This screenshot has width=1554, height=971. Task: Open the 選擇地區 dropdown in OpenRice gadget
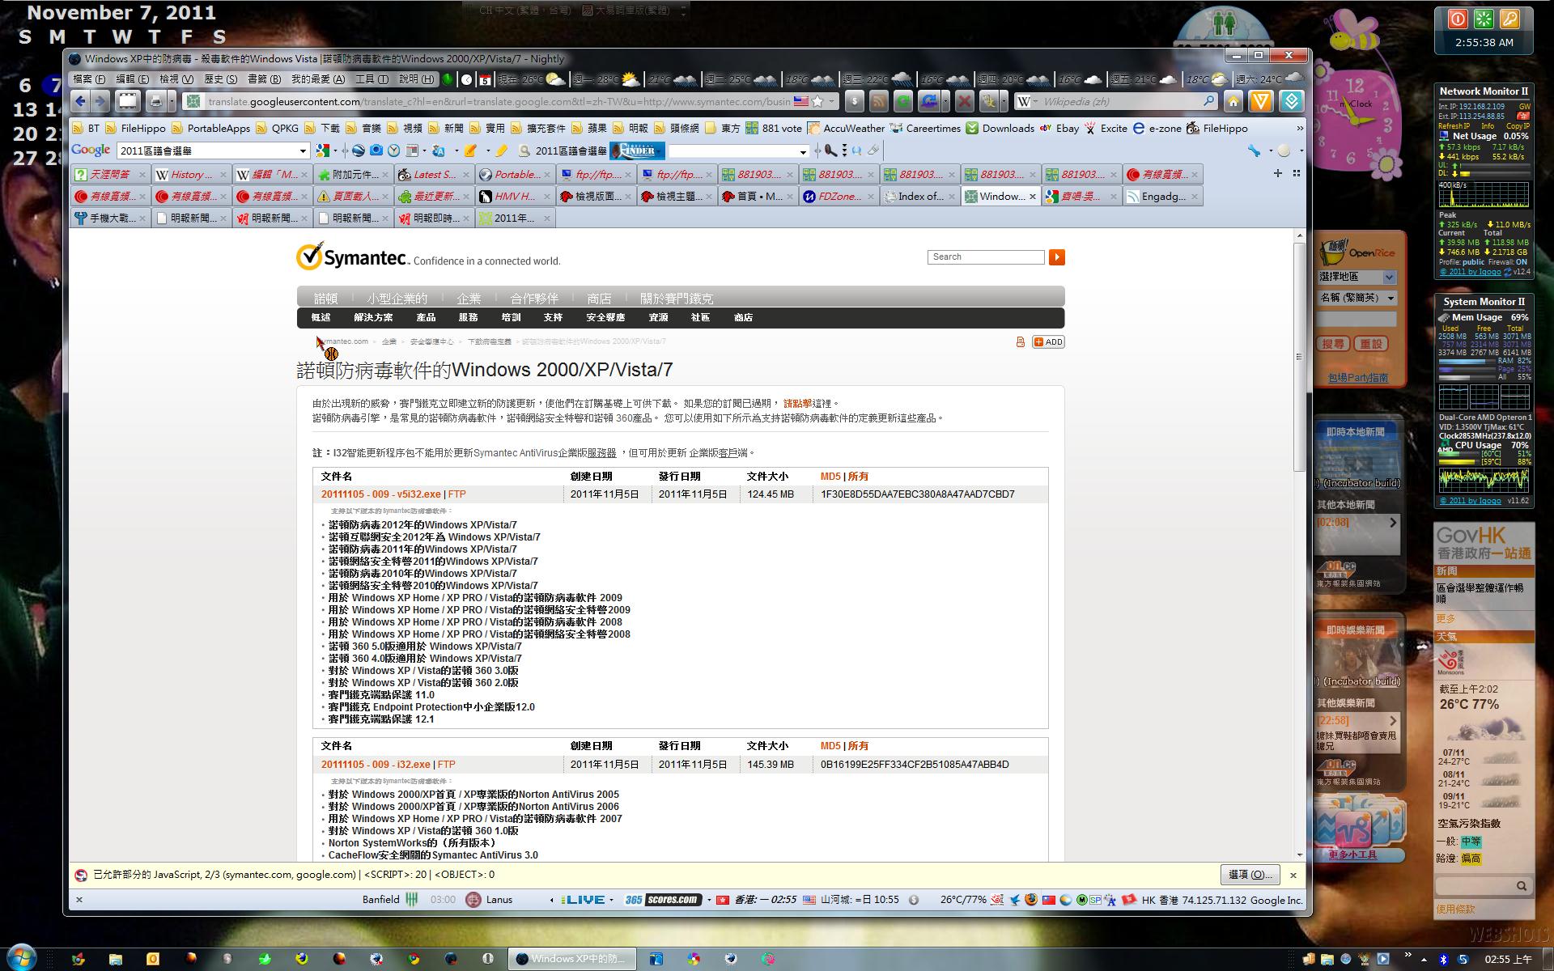tap(1389, 277)
